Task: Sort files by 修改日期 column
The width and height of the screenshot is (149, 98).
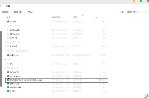Action: 56,17
